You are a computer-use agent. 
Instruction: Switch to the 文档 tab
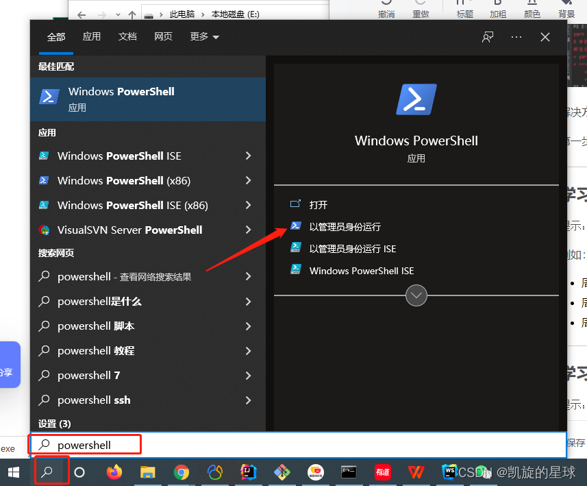coord(127,36)
